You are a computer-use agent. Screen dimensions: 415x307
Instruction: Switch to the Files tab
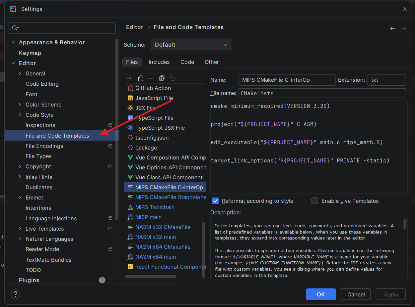click(x=132, y=62)
